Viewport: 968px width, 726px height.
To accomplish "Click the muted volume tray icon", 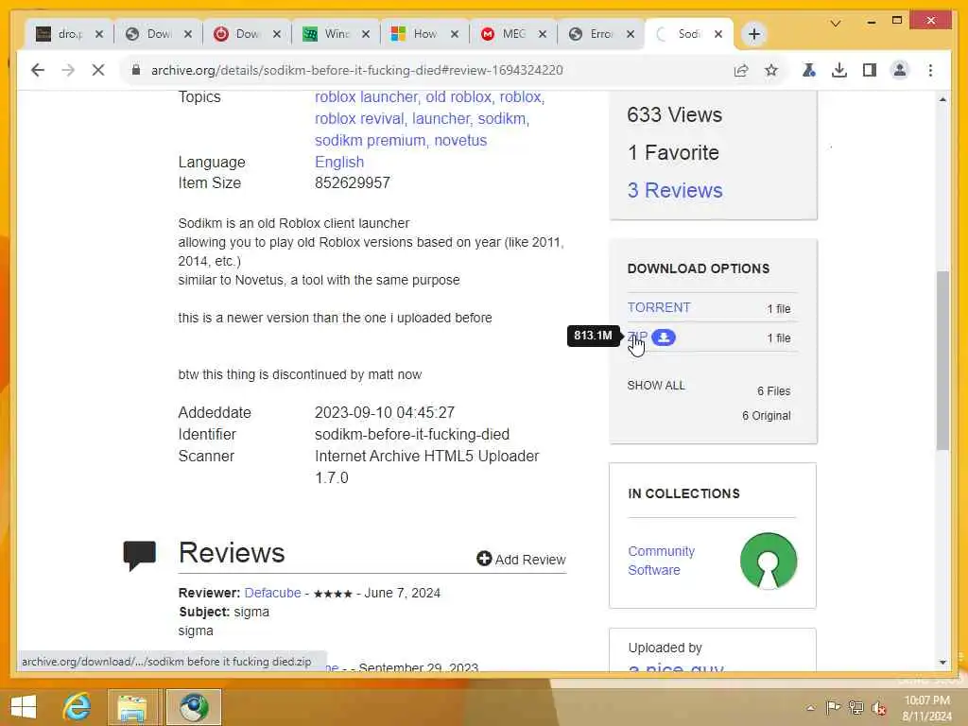I will click(879, 707).
